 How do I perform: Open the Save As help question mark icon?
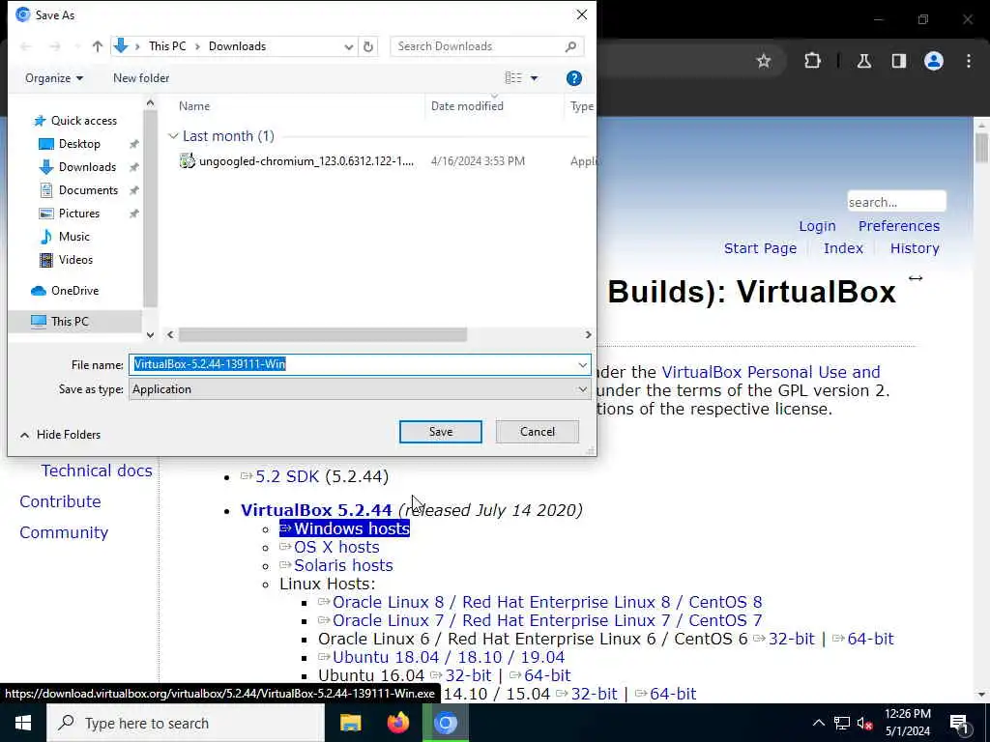574,78
